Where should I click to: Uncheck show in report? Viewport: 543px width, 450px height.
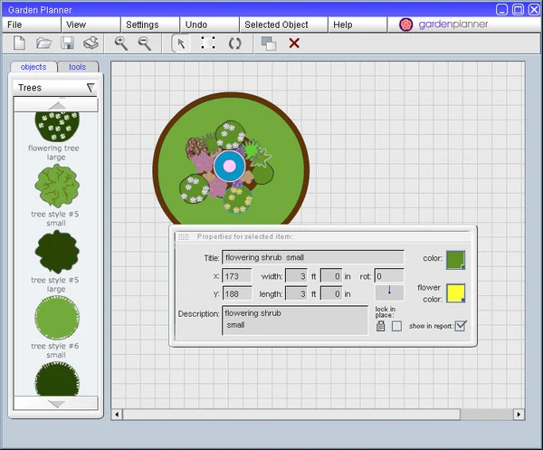click(461, 326)
